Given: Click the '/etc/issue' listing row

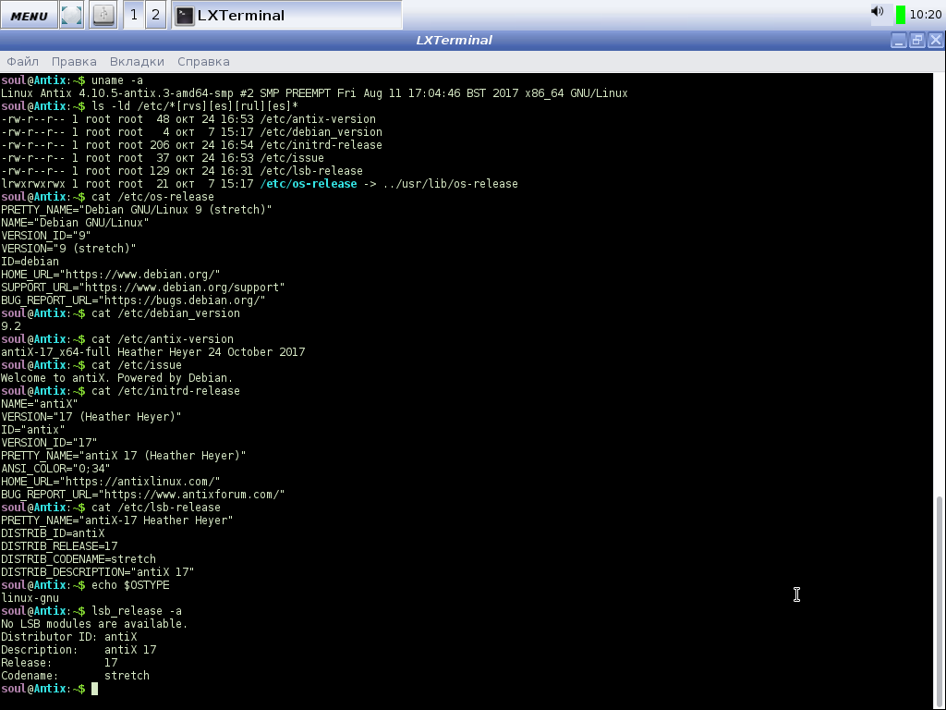Looking at the screenshot, I should tap(163, 158).
